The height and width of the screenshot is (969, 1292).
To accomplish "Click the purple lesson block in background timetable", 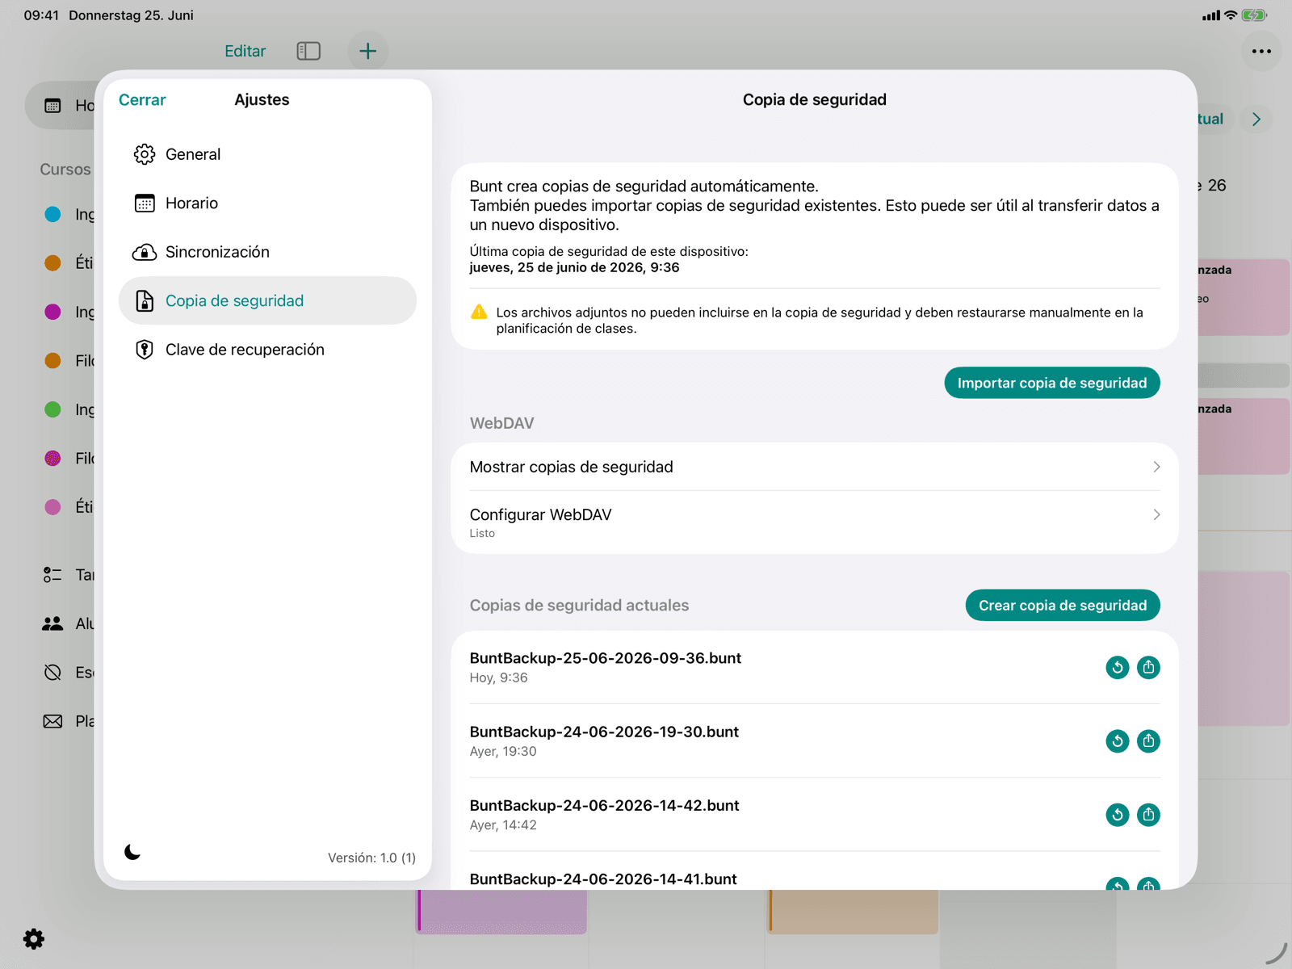I will tap(501, 912).
